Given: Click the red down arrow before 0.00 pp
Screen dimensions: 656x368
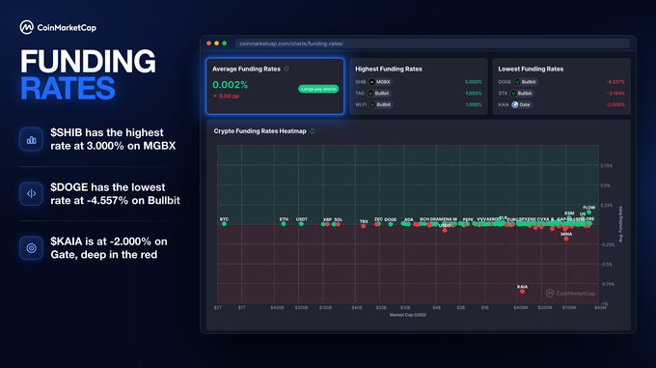Looking at the screenshot, I should (x=215, y=97).
